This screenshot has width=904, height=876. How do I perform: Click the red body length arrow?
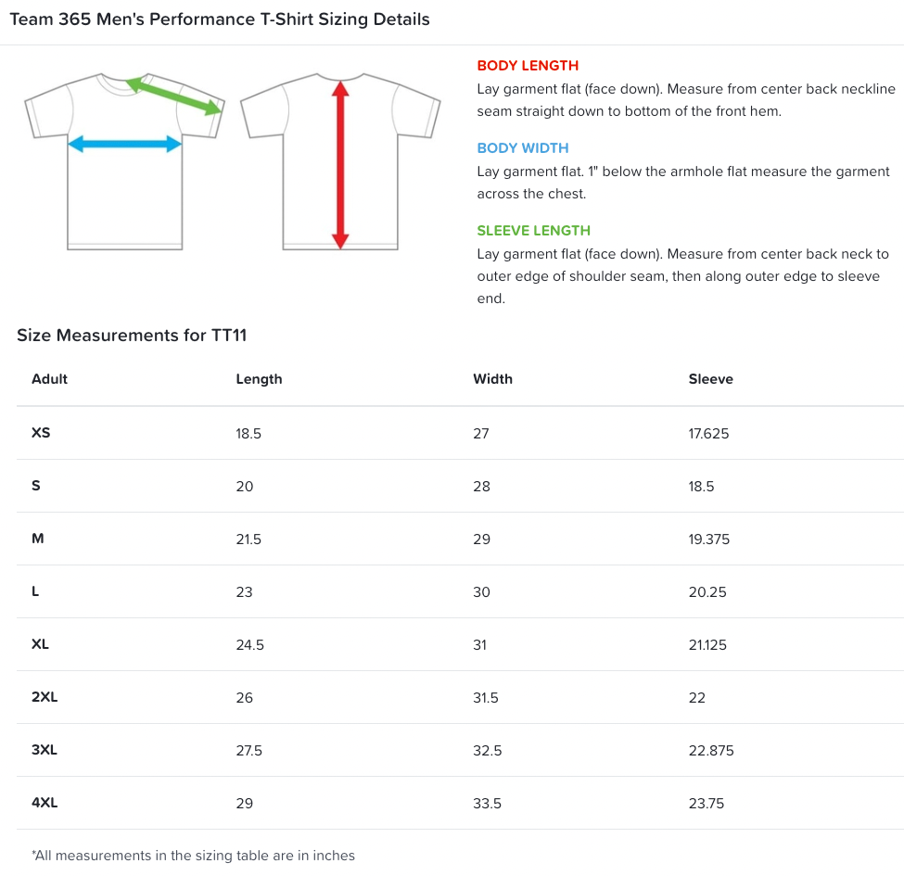(340, 165)
